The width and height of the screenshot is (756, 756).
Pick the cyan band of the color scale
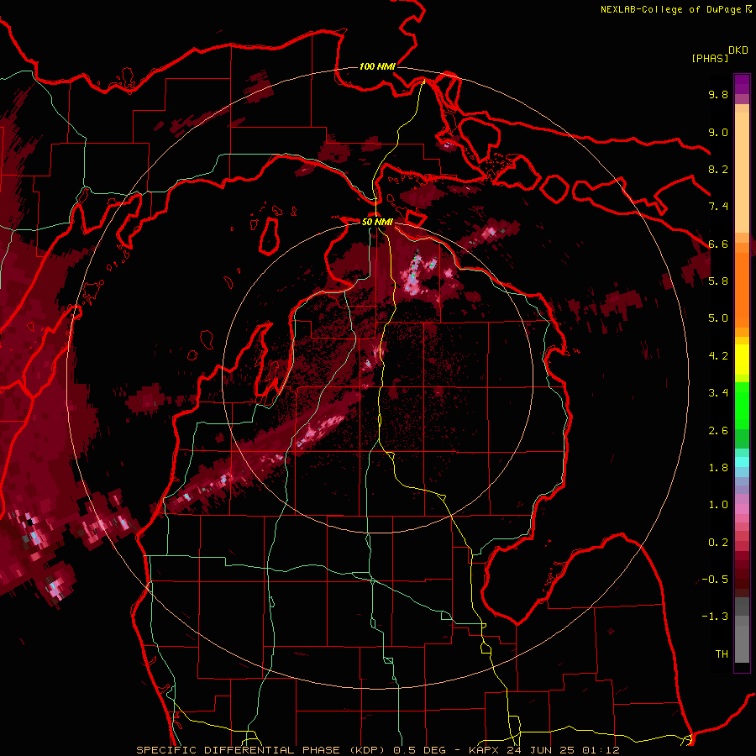click(x=742, y=462)
